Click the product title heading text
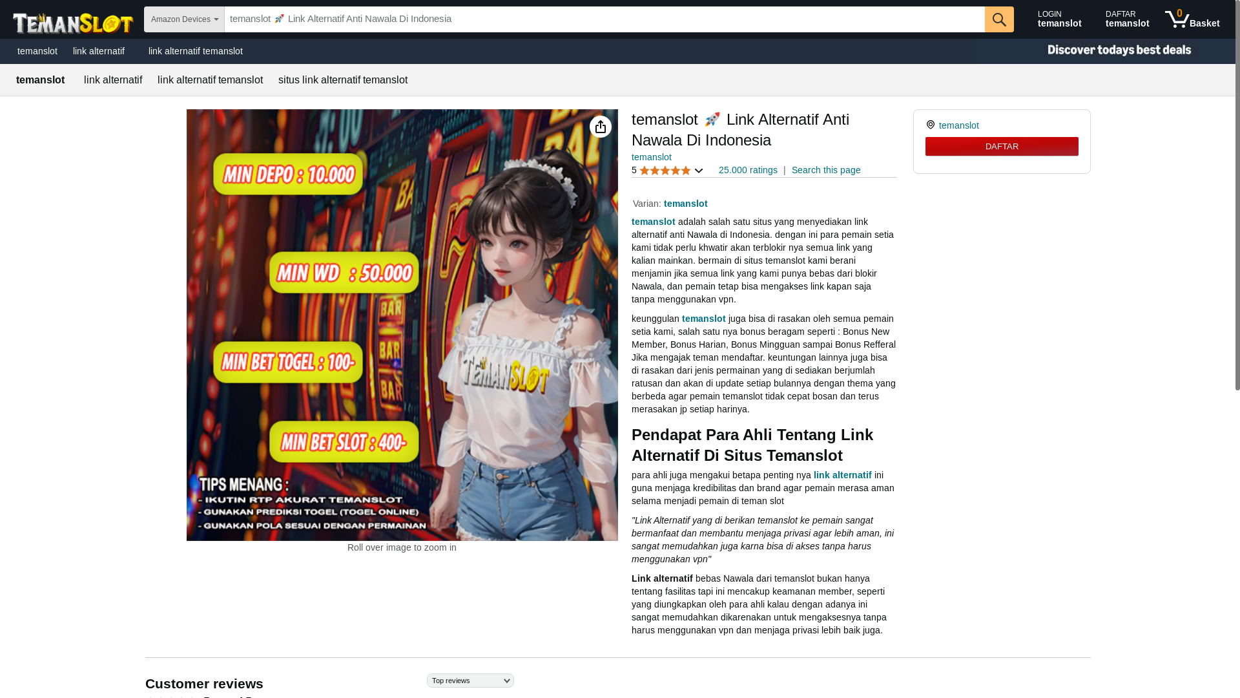The width and height of the screenshot is (1240, 698). tap(740, 129)
